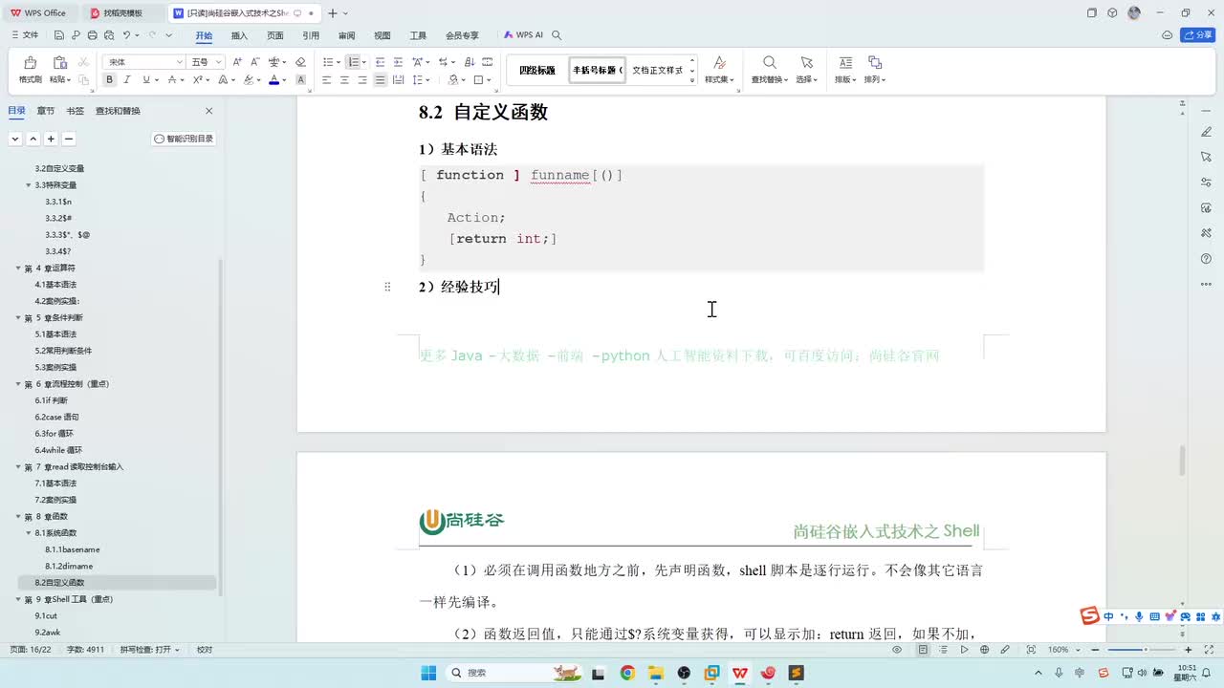Open the Review (审阅) ribbon tab
This screenshot has height=688, width=1224.
tap(346, 35)
